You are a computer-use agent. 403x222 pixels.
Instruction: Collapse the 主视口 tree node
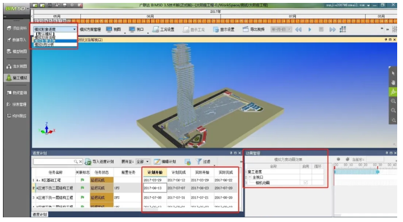(250, 177)
